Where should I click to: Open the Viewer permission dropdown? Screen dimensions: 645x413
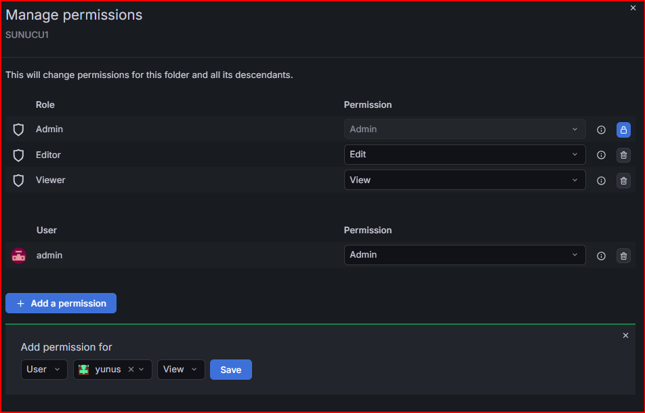[465, 180]
